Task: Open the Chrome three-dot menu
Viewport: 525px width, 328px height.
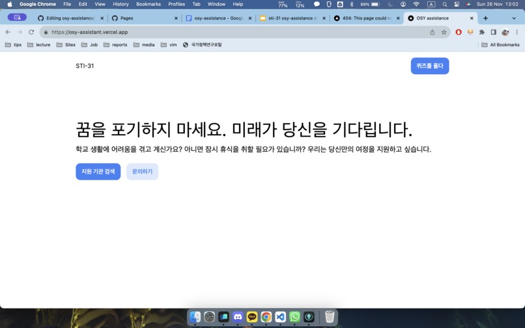Action: pos(517,32)
